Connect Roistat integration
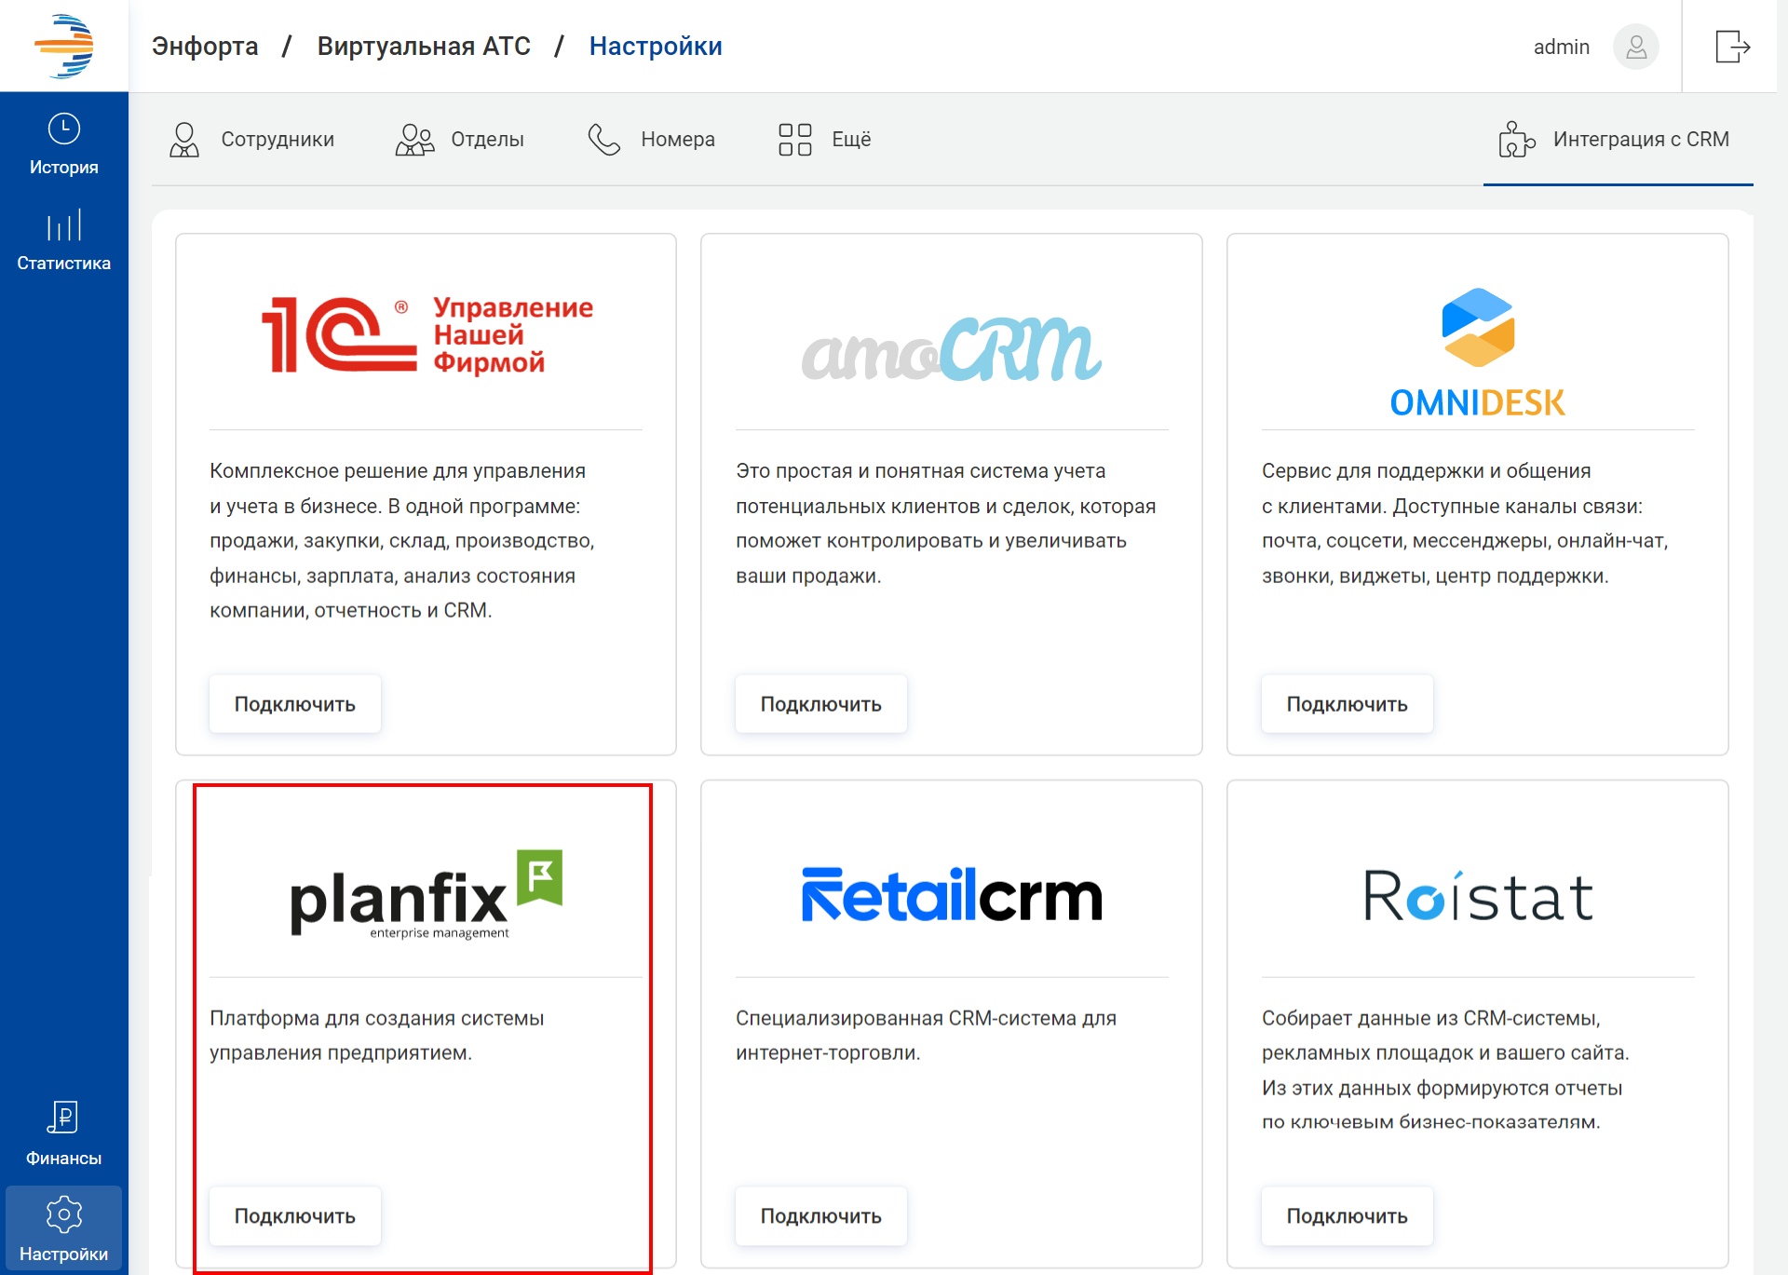 click(x=1348, y=1216)
